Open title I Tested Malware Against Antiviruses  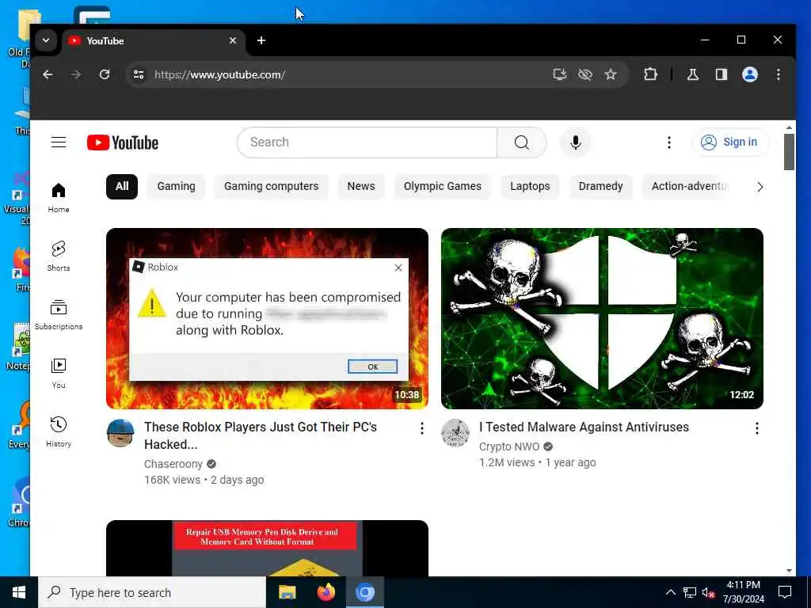click(x=584, y=427)
